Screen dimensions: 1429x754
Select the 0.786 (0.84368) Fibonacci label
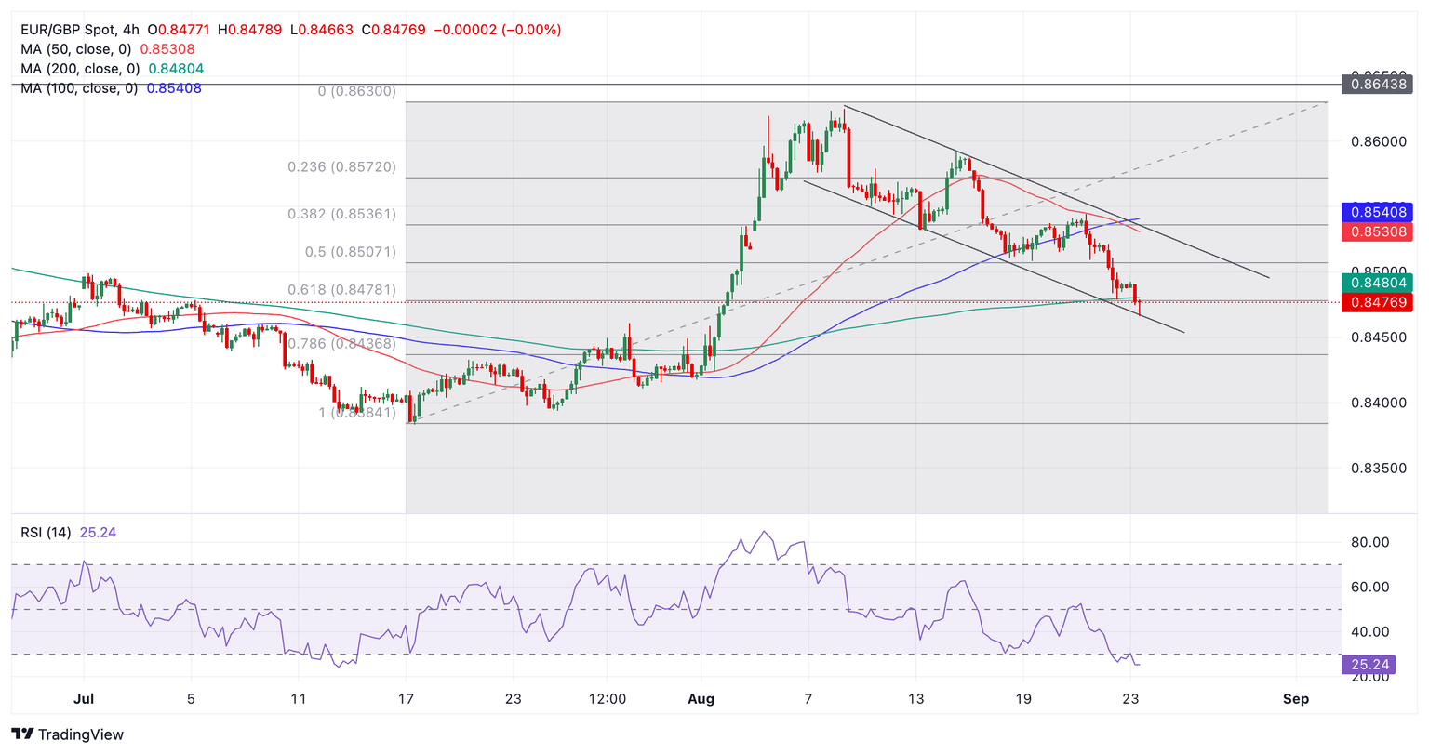pos(341,344)
